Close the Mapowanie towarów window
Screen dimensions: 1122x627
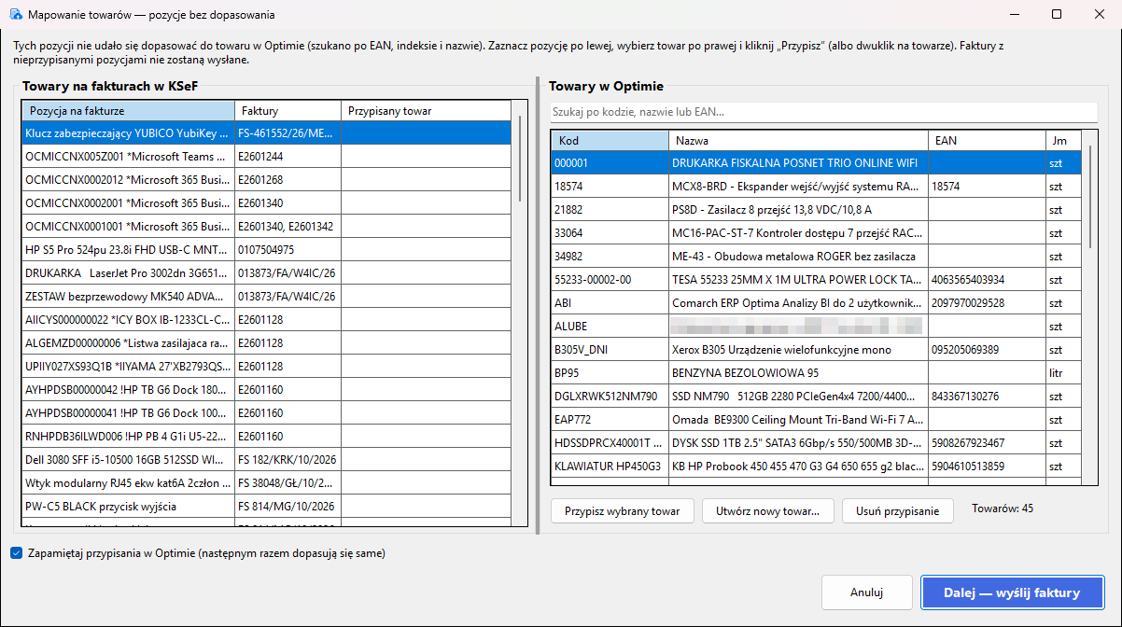(x=1100, y=15)
